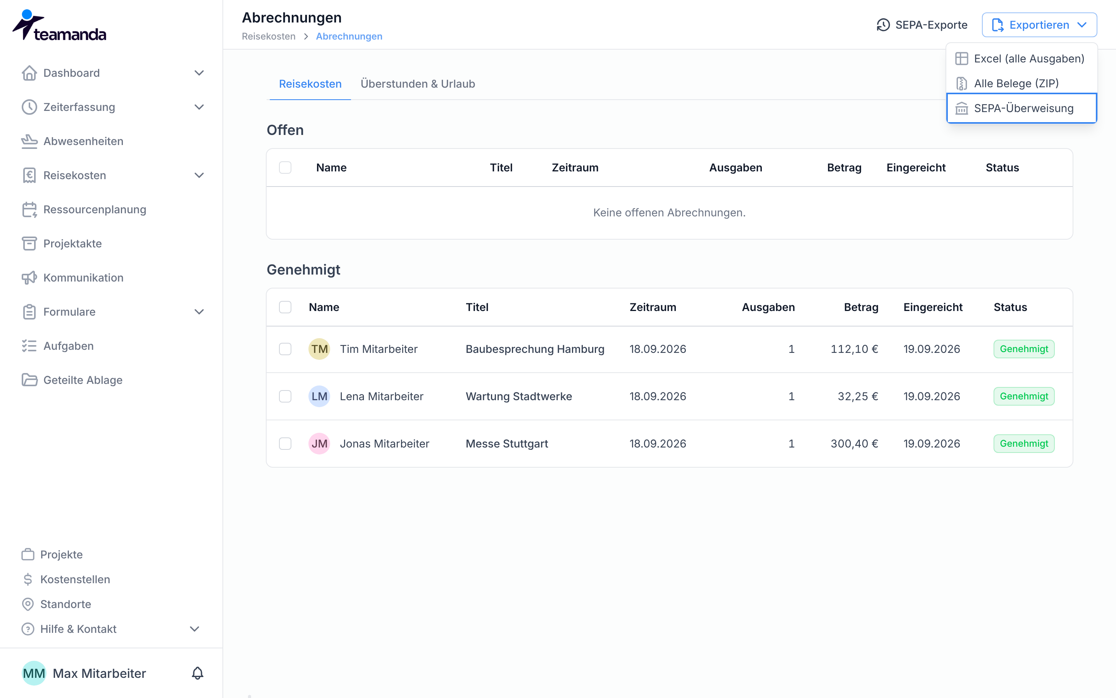Click the Kostenstellen dollar icon
The image size is (1116, 698).
(x=28, y=579)
